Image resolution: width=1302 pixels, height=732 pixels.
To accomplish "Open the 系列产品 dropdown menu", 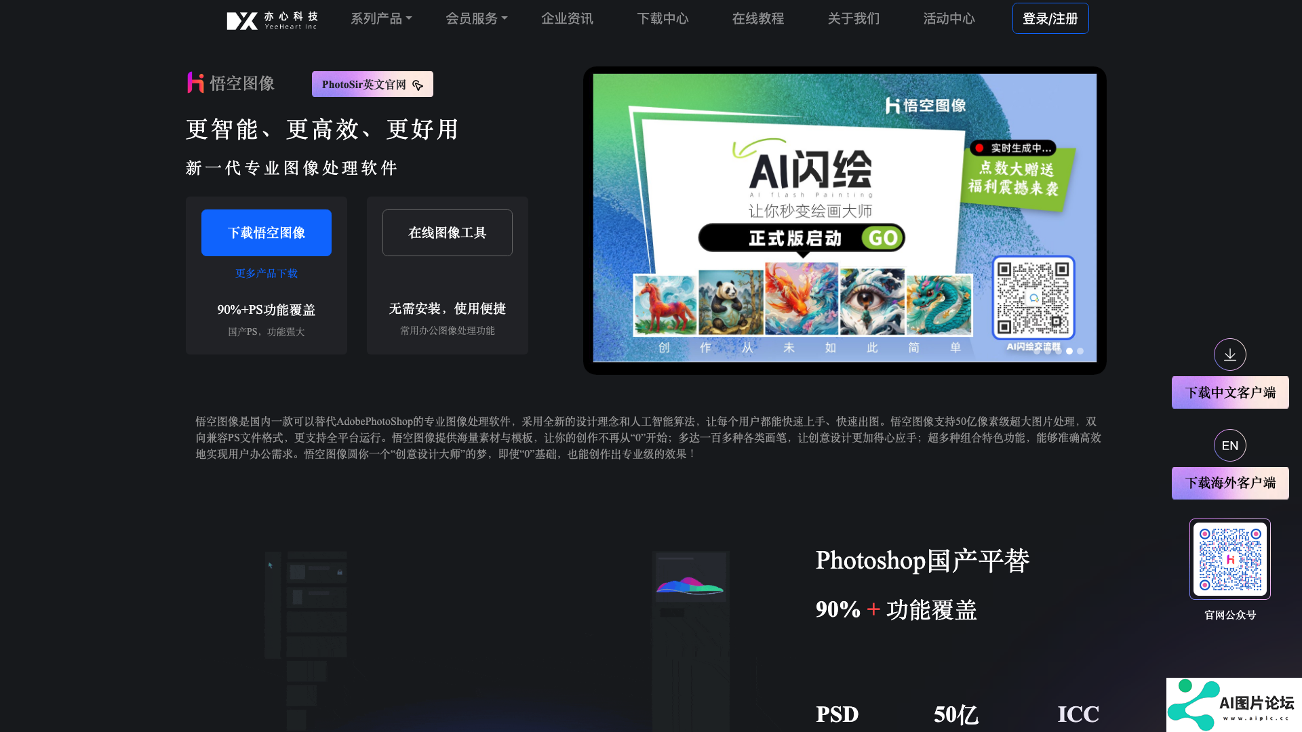I will point(381,19).
